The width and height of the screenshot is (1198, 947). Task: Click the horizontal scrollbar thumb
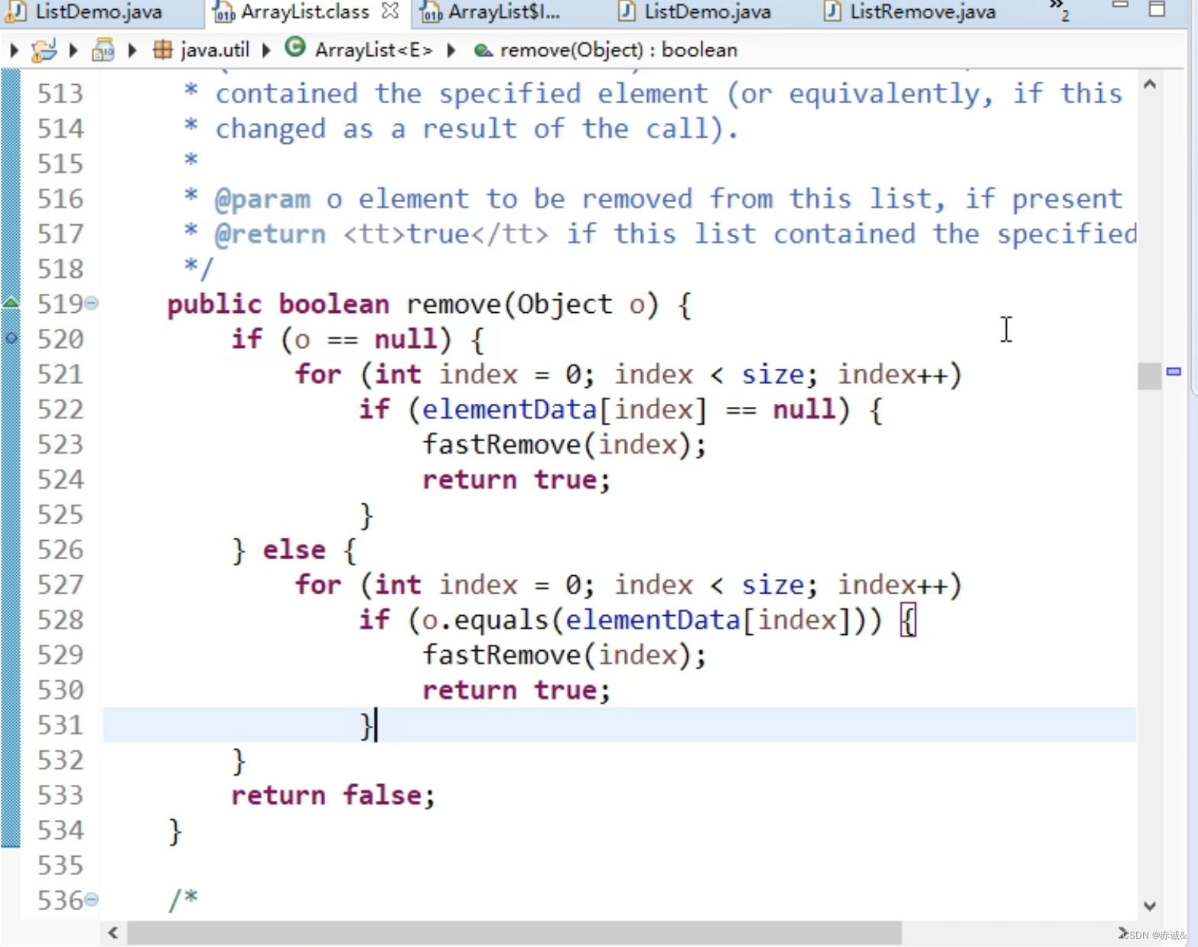(514, 932)
